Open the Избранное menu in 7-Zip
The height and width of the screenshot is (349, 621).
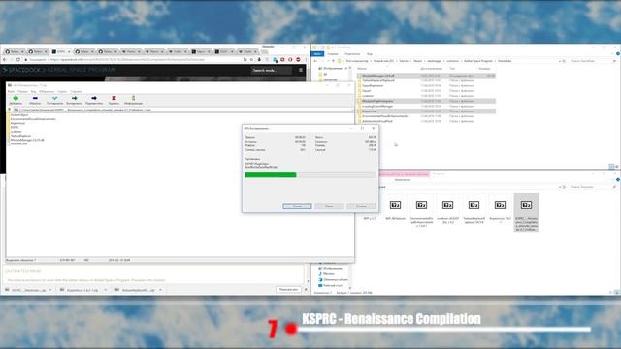pyautogui.click(x=47, y=91)
